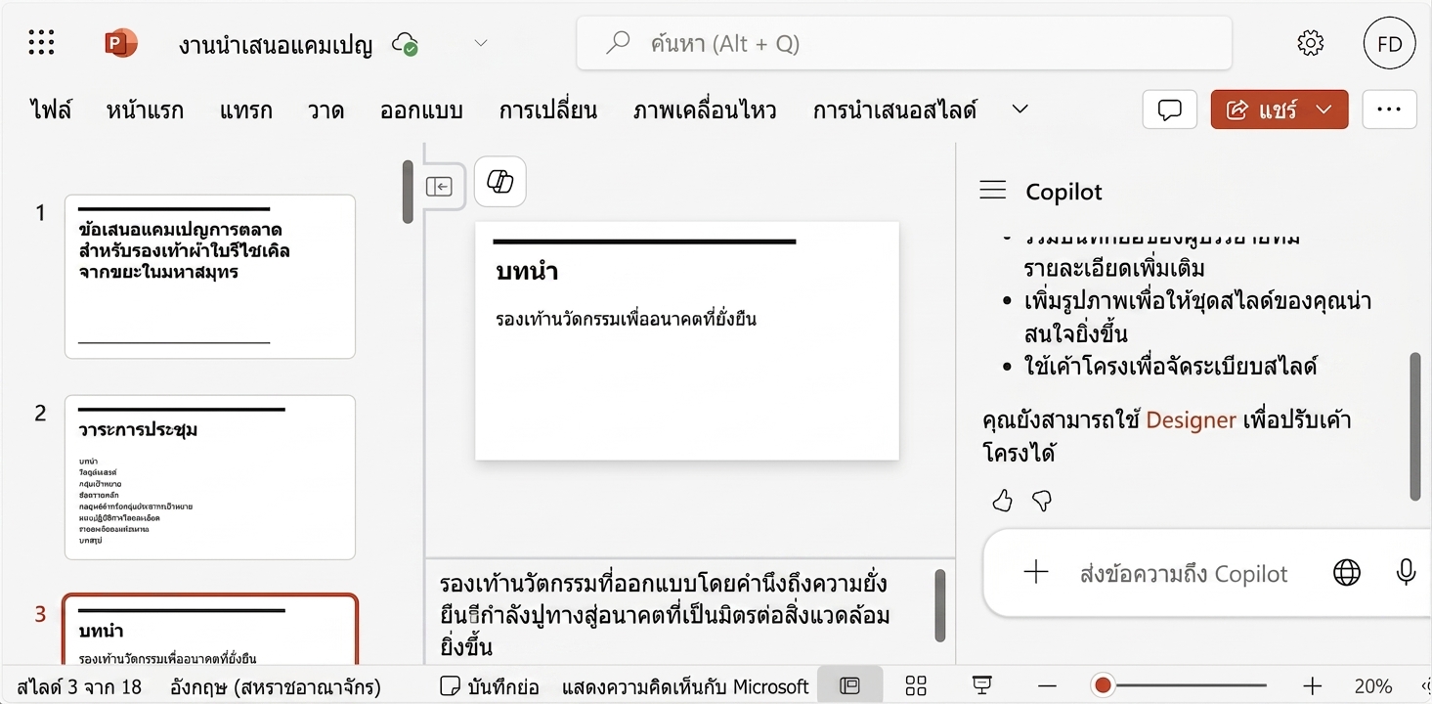Give a thumbs down to the Copilot response
Viewport: 1432px width, 704px height.
click(x=1042, y=502)
